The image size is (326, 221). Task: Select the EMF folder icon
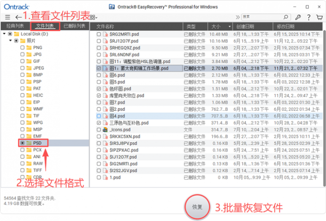(x=29, y=136)
